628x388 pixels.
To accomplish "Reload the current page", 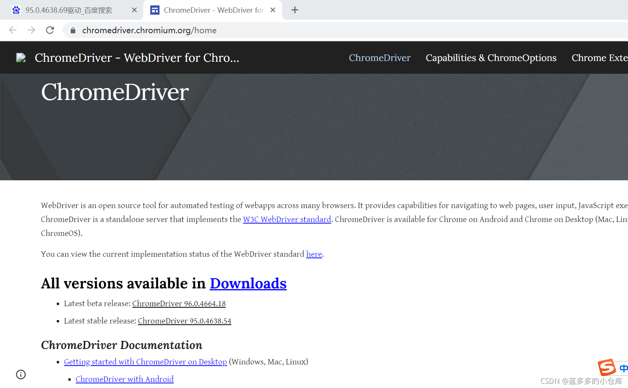I will (50, 30).
